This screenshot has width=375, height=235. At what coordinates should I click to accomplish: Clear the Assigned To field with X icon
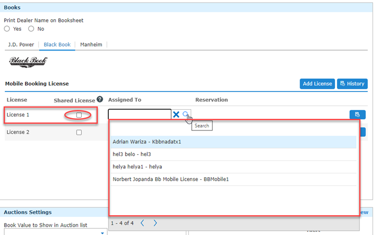[176, 114]
